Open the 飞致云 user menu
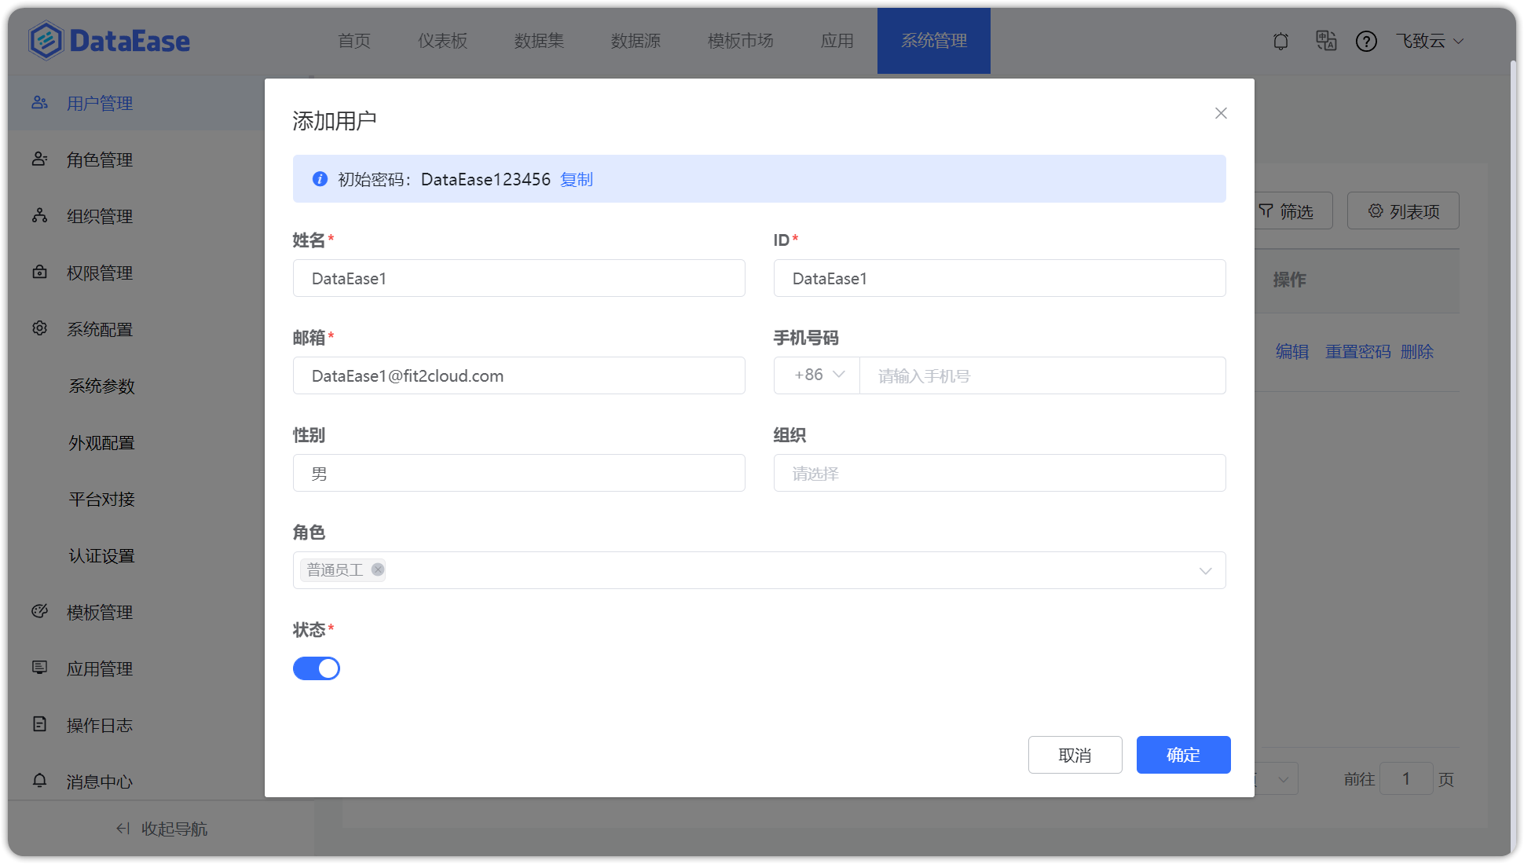Image resolution: width=1524 pixels, height=864 pixels. [x=1429, y=41]
